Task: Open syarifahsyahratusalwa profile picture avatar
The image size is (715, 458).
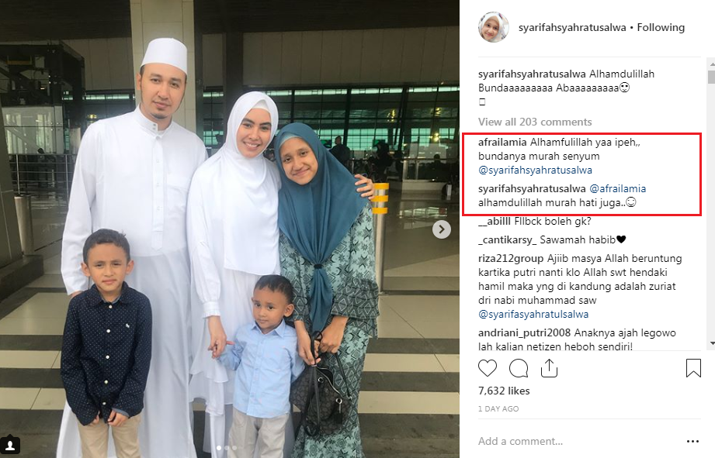Action: pos(493,27)
